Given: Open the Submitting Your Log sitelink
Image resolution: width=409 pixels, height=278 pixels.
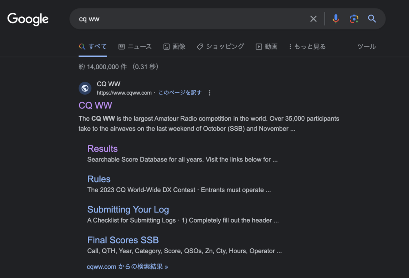Looking at the screenshot, I should 128,210.
